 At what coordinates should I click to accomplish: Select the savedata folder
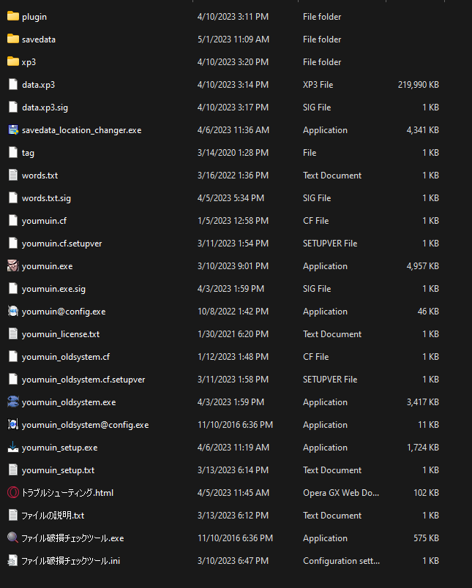pos(38,39)
